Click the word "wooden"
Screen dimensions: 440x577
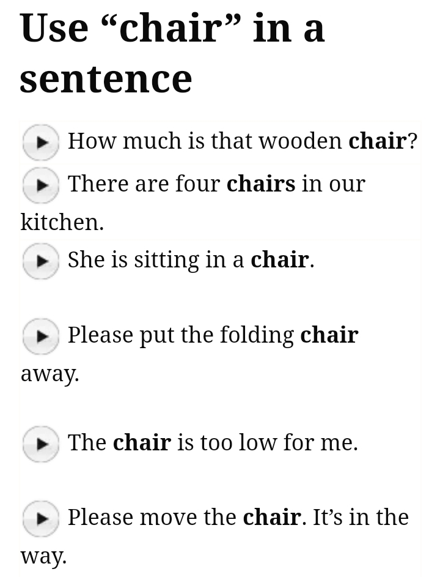pyautogui.click(x=300, y=141)
